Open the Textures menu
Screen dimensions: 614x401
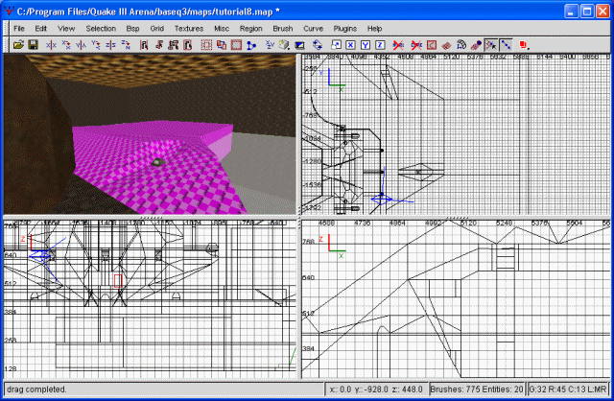[x=189, y=29]
